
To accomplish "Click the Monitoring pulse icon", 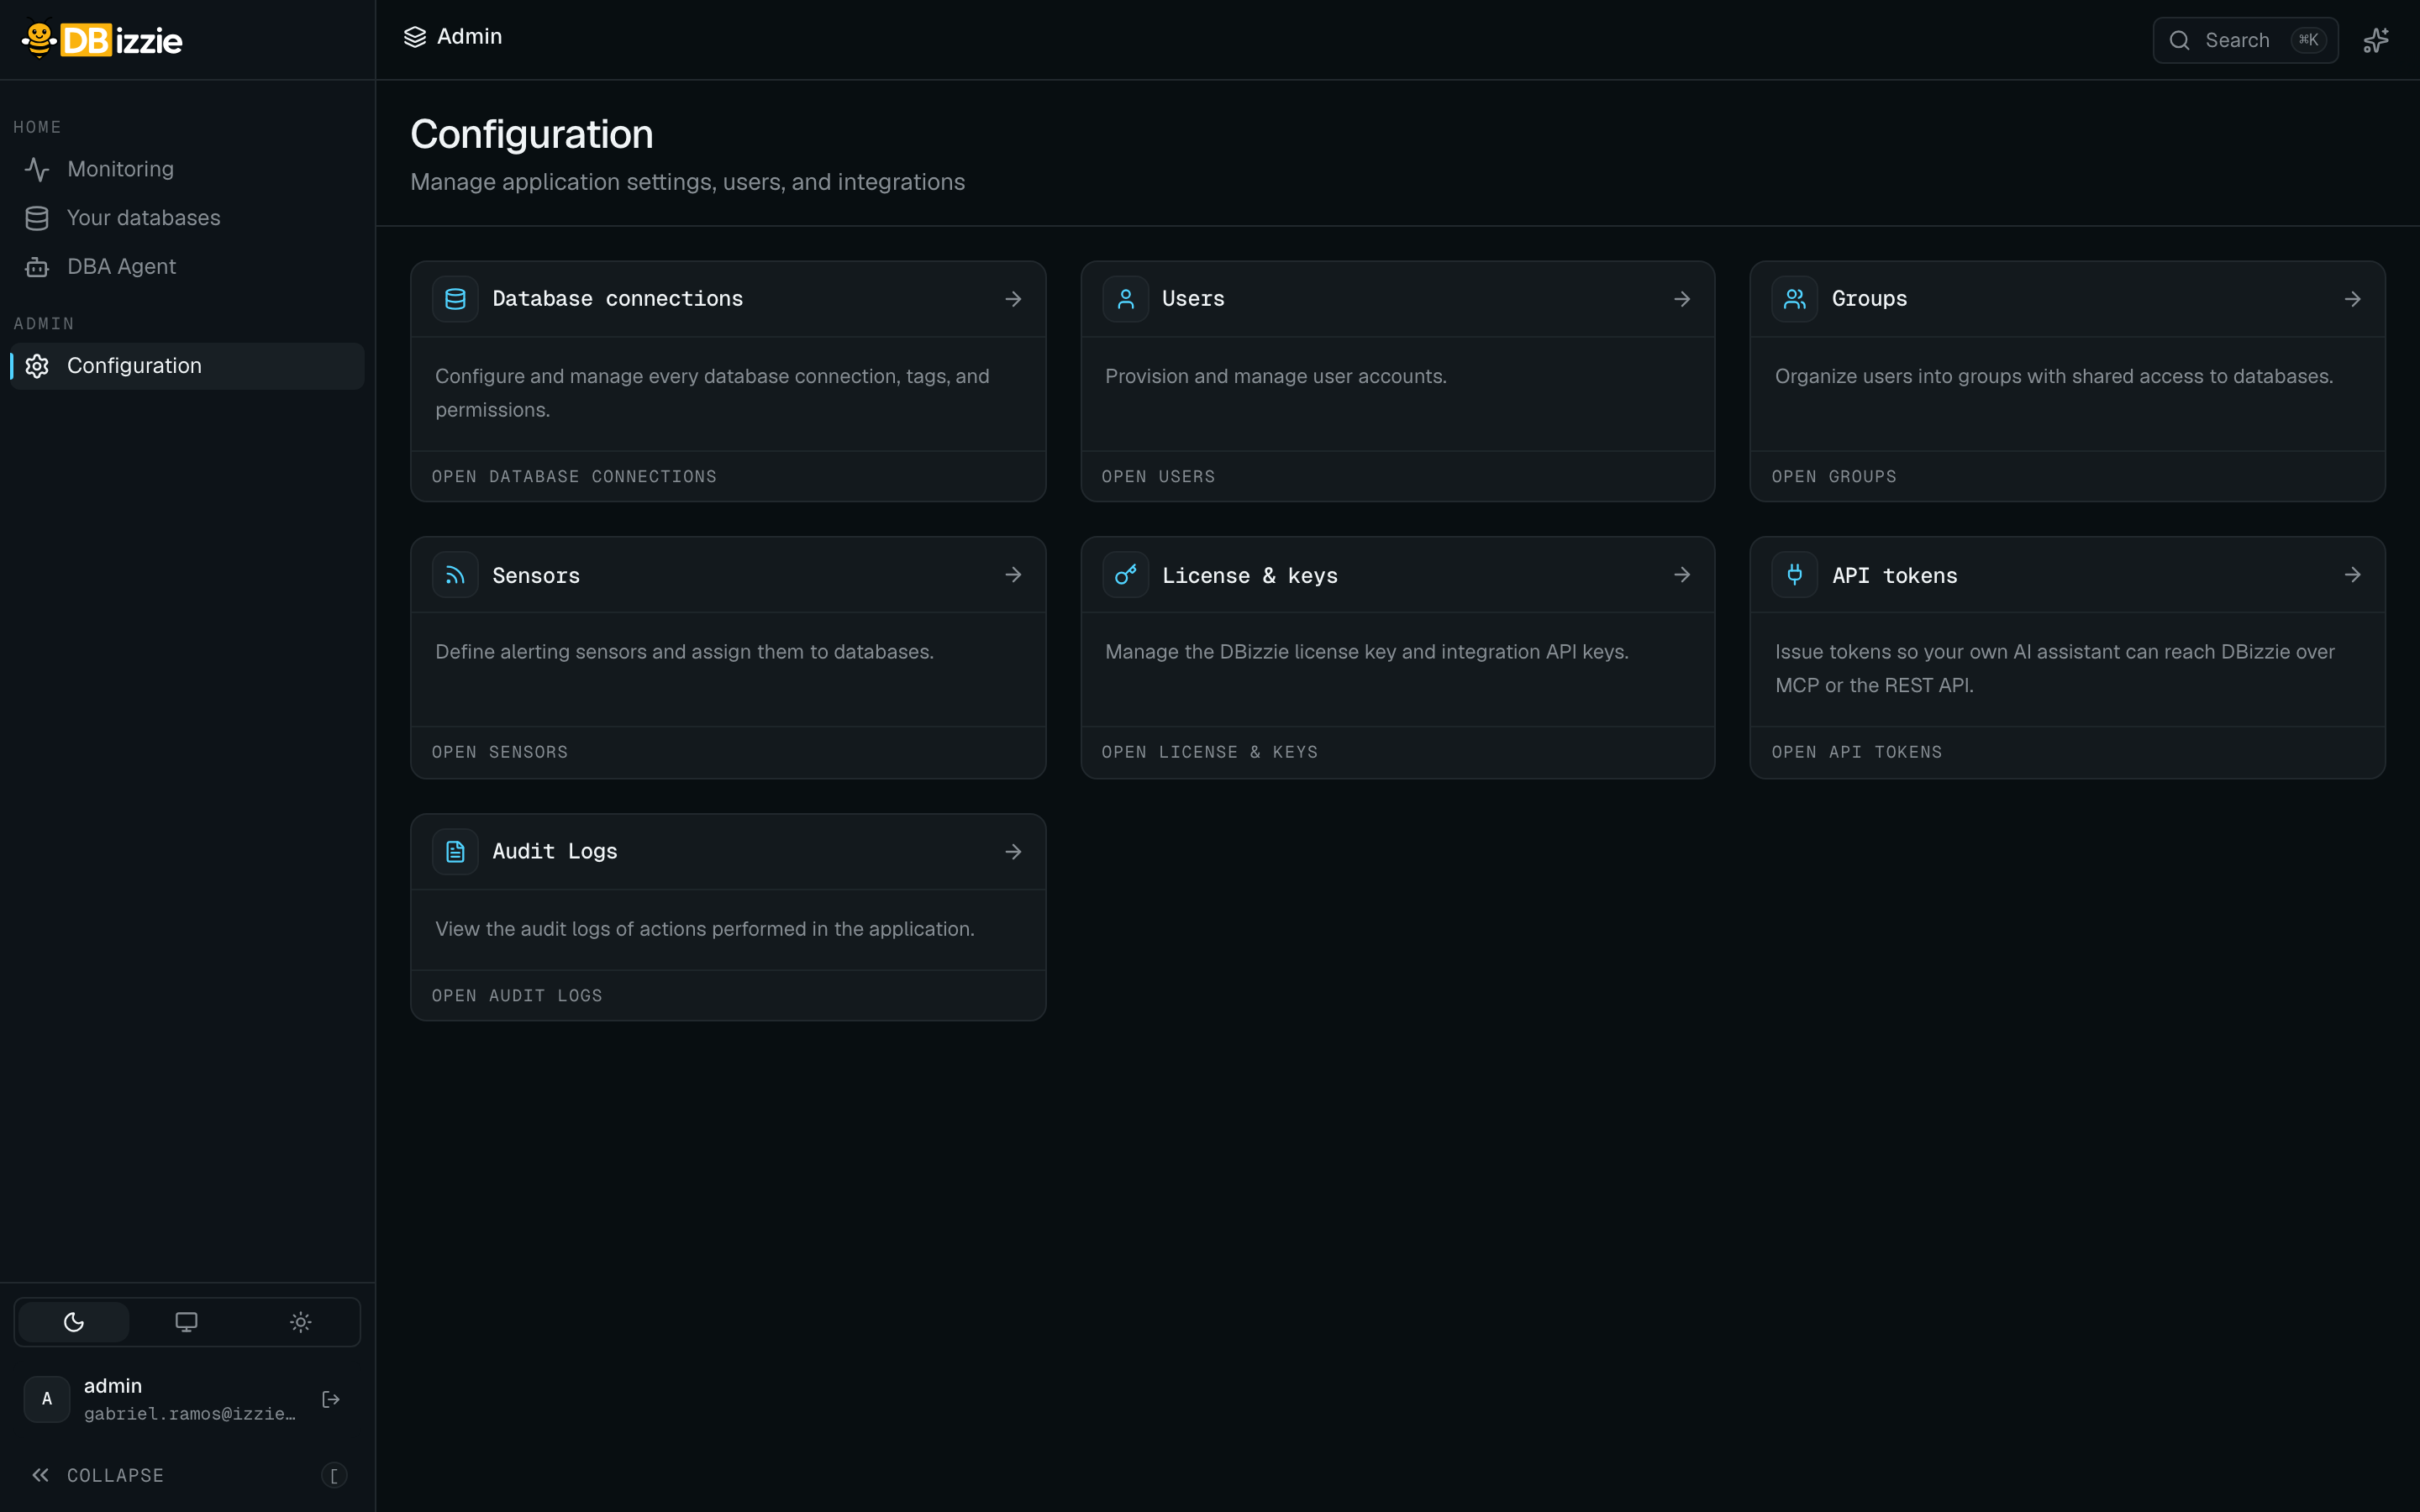I will click(x=37, y=169).
